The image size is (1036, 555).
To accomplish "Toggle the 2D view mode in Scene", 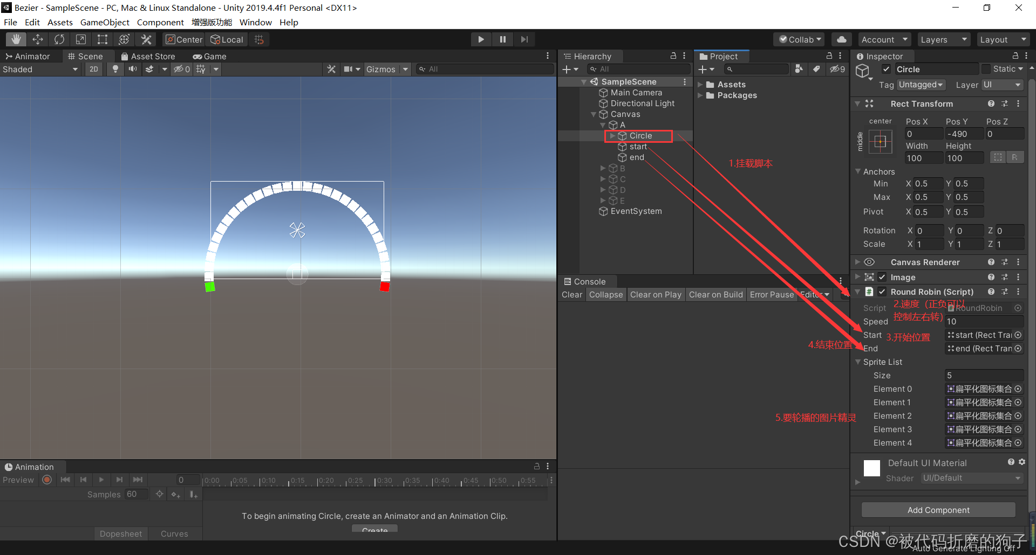I will [93, 69].
